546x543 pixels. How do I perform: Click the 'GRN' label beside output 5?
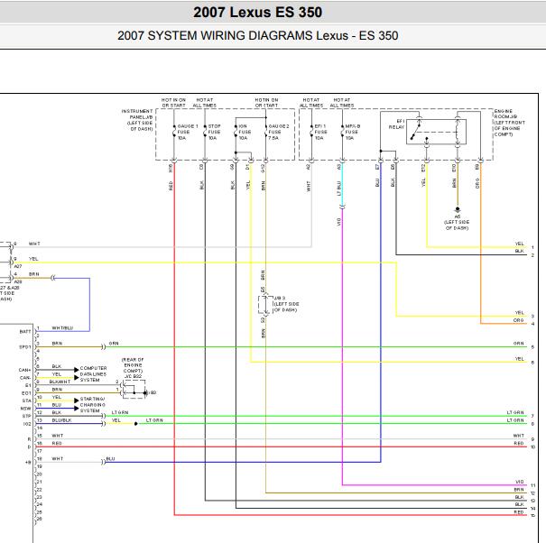[519, 343]
